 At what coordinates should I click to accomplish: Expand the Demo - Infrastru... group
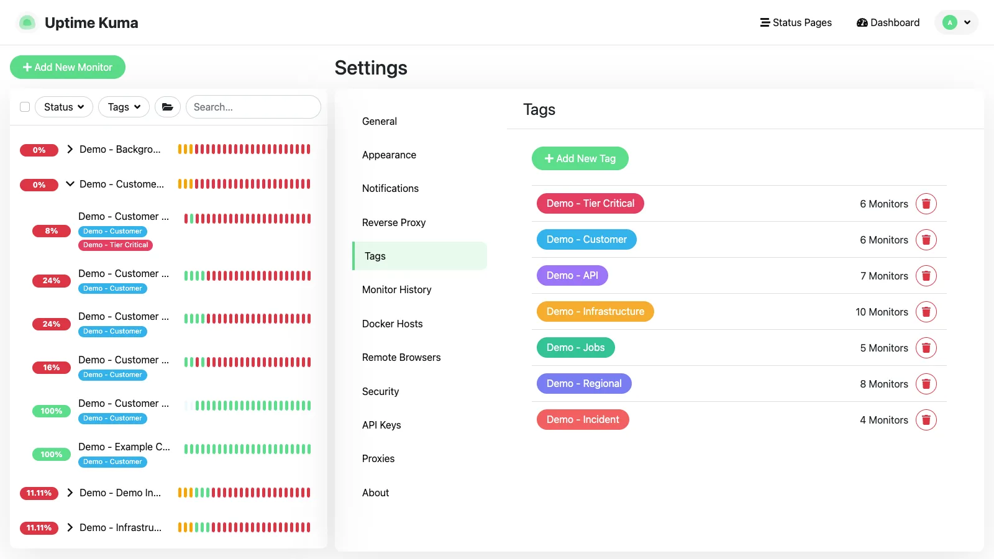[70, 527]
